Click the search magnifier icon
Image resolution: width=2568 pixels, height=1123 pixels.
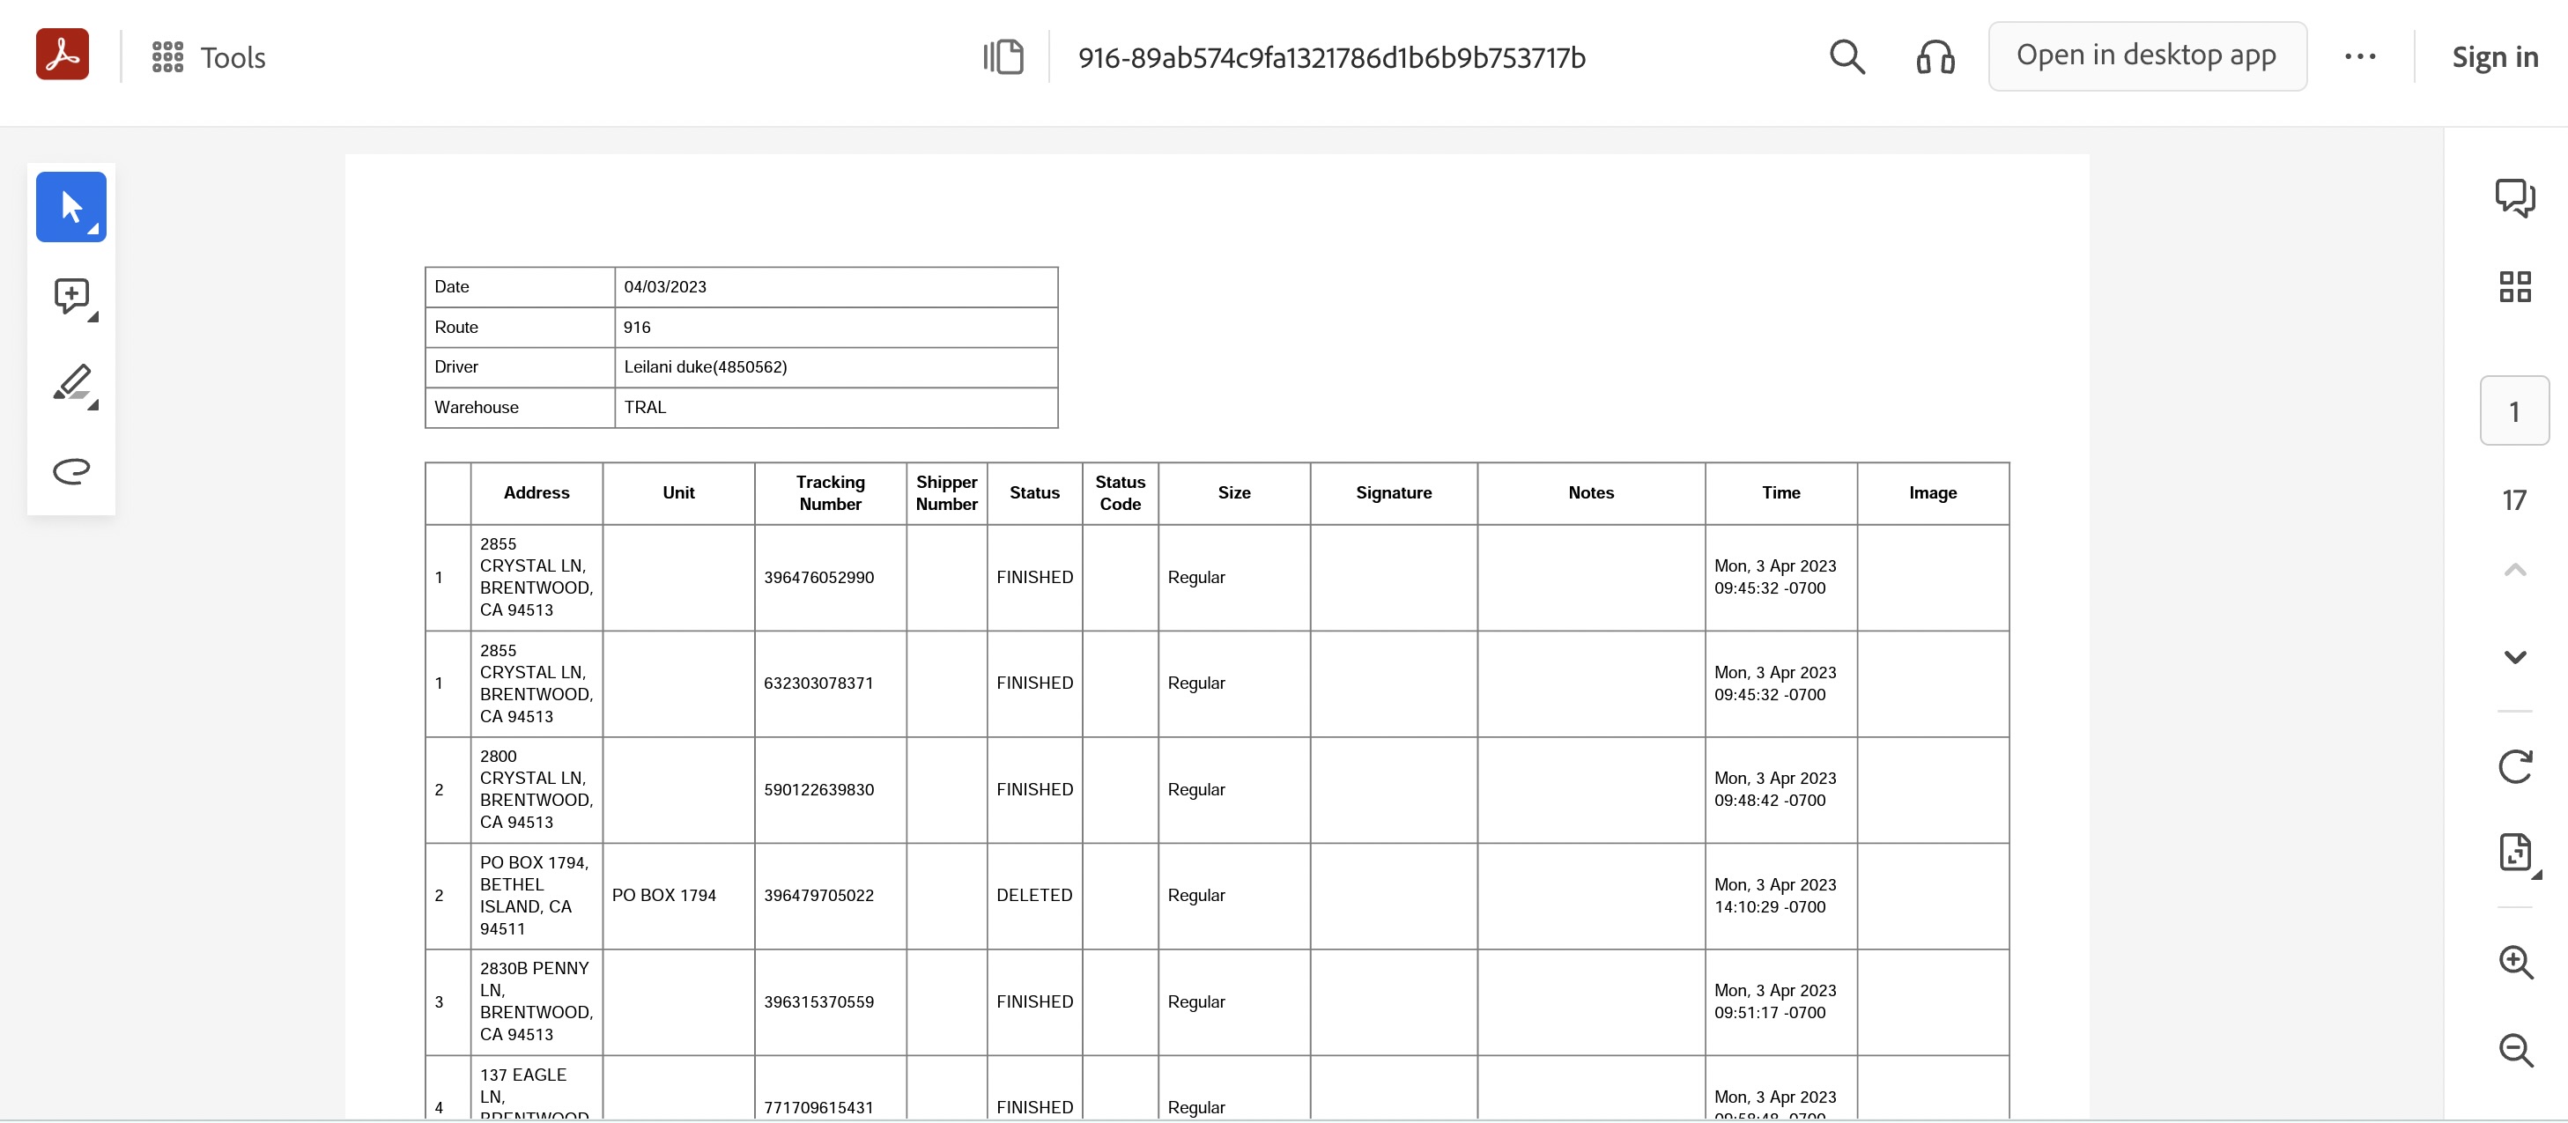pos(1846,56)
